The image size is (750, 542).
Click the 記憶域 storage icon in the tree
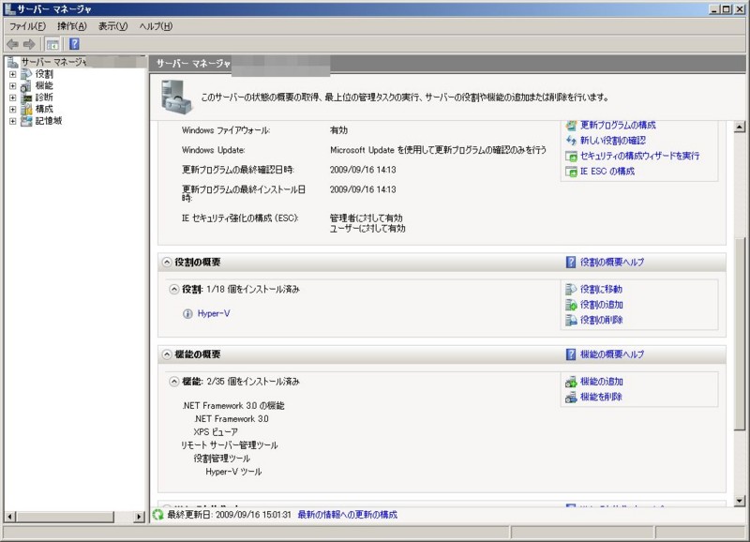(x=26, y=120)
